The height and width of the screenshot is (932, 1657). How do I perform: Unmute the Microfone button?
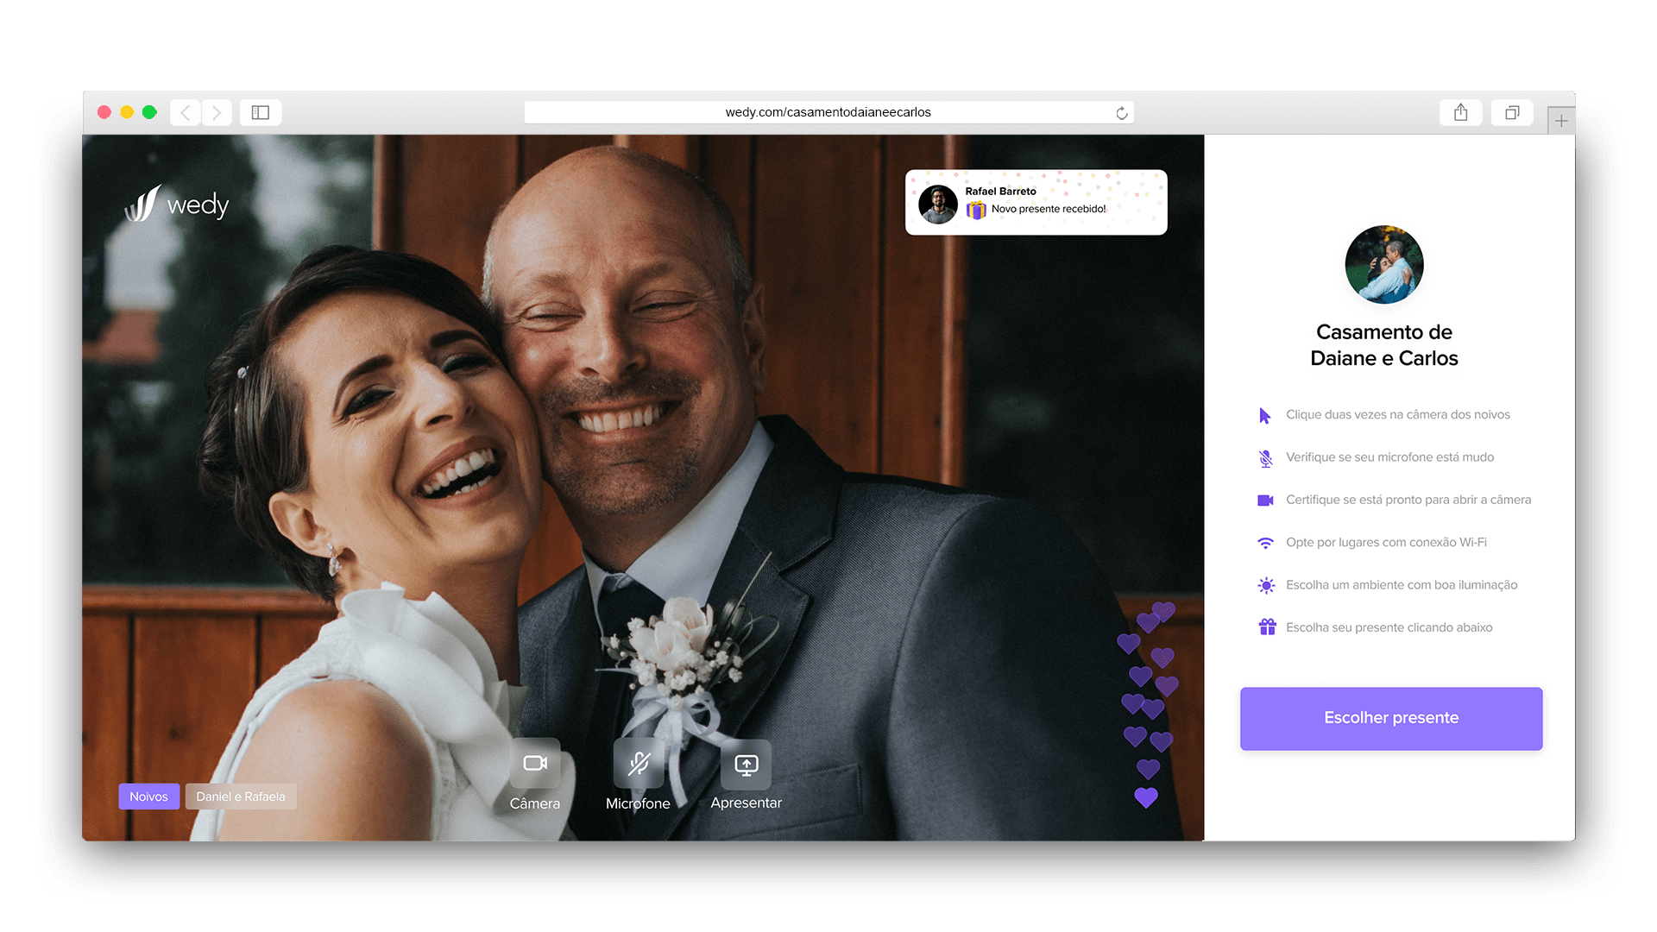(639, 764)
